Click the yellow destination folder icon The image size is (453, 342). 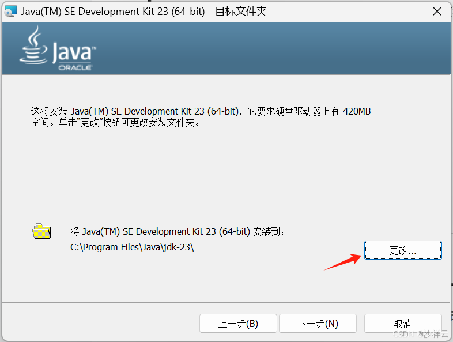pos(41,231)
